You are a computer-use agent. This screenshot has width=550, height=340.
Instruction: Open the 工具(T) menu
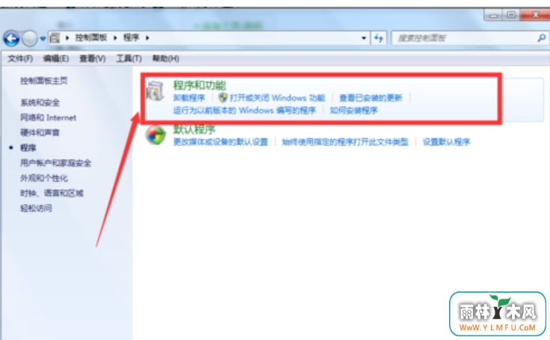coord(129,58)
